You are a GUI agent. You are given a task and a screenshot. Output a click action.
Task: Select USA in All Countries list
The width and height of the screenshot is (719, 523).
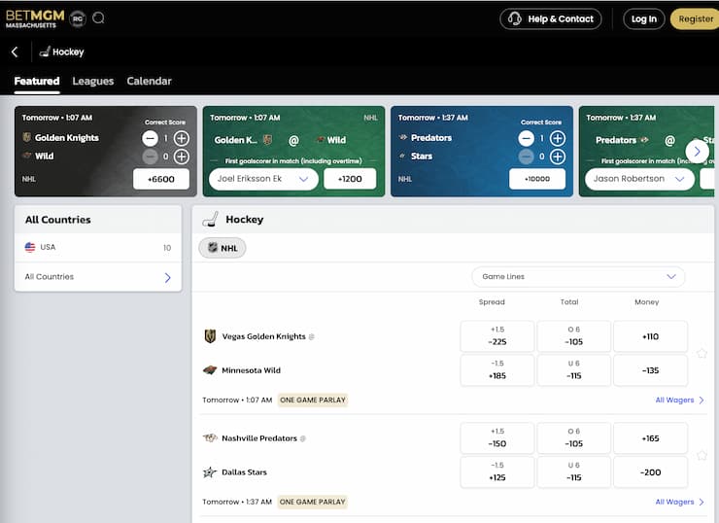click(98, 247)
